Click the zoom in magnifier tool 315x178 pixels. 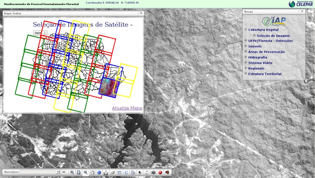(72, 172)
